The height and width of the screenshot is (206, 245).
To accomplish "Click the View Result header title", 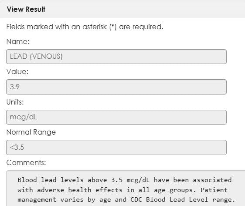I will pyautogui.click(x=26, y=9).
